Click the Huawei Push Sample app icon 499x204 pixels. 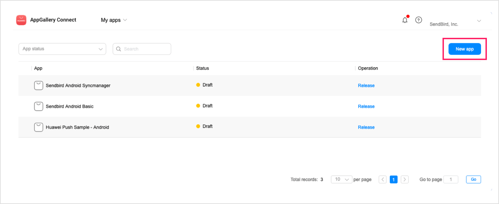click(38, 127)
